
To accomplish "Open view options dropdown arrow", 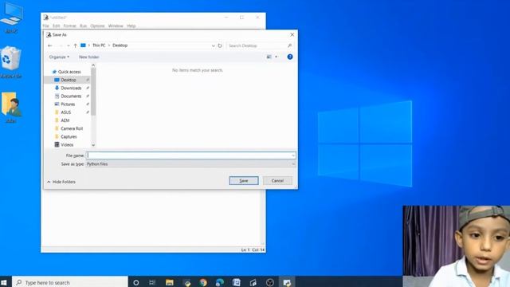I will click(x=277, y=57).
